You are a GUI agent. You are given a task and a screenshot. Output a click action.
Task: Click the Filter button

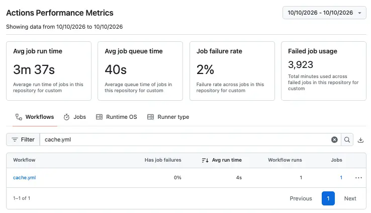pyautogui.click(x=23, y=139)
